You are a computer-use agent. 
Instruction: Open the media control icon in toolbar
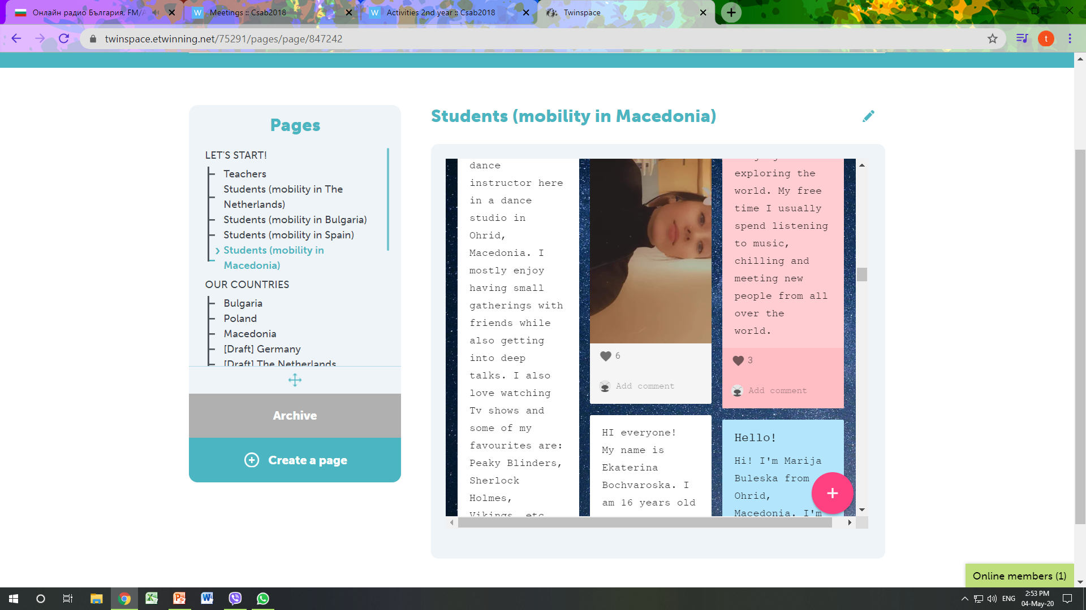(x=1022, y=39)
